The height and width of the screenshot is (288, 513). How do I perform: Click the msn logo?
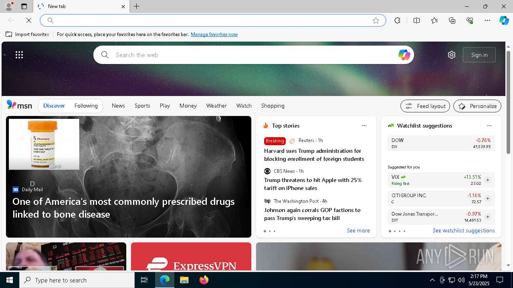19,105
